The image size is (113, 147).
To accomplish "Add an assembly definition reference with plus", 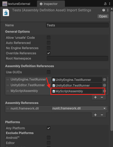I will [x=95, y=97].
